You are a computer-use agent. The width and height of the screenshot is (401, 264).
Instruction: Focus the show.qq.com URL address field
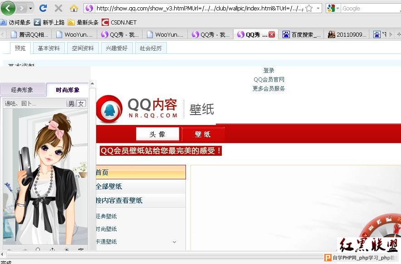200,9
